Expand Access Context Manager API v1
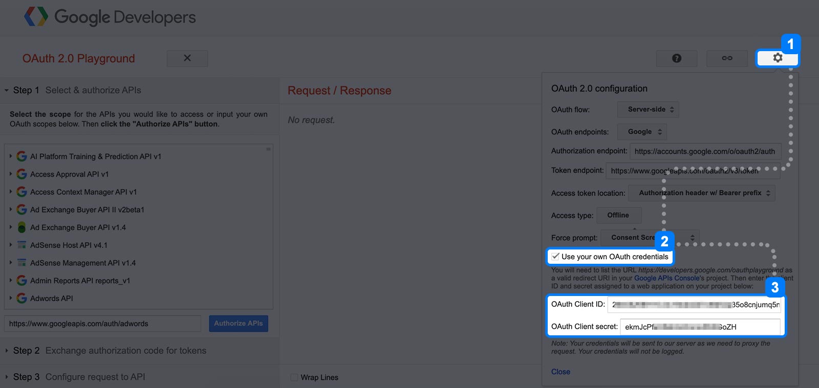The image size is (819, 388). click(10, 192)
